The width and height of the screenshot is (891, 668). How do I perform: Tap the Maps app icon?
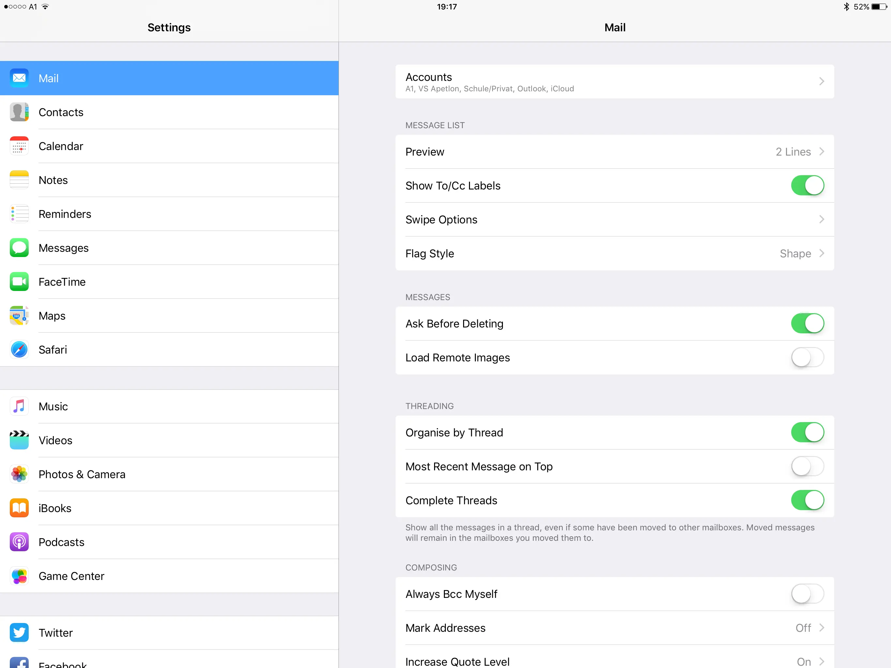point(19,315)
